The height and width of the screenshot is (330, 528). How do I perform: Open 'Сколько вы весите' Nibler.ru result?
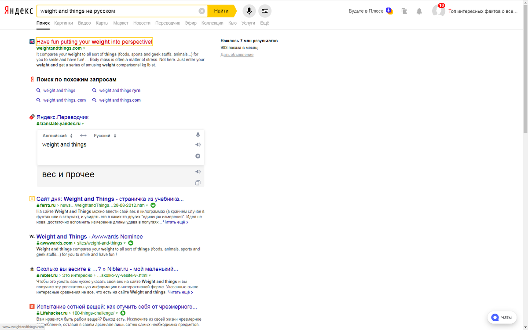click(107, 269)
